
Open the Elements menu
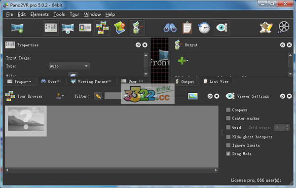(x=39, y=14)
